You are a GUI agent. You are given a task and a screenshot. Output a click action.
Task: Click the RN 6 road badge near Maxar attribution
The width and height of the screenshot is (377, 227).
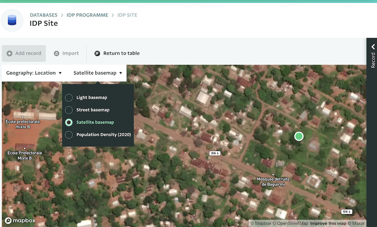click(347, 212)
